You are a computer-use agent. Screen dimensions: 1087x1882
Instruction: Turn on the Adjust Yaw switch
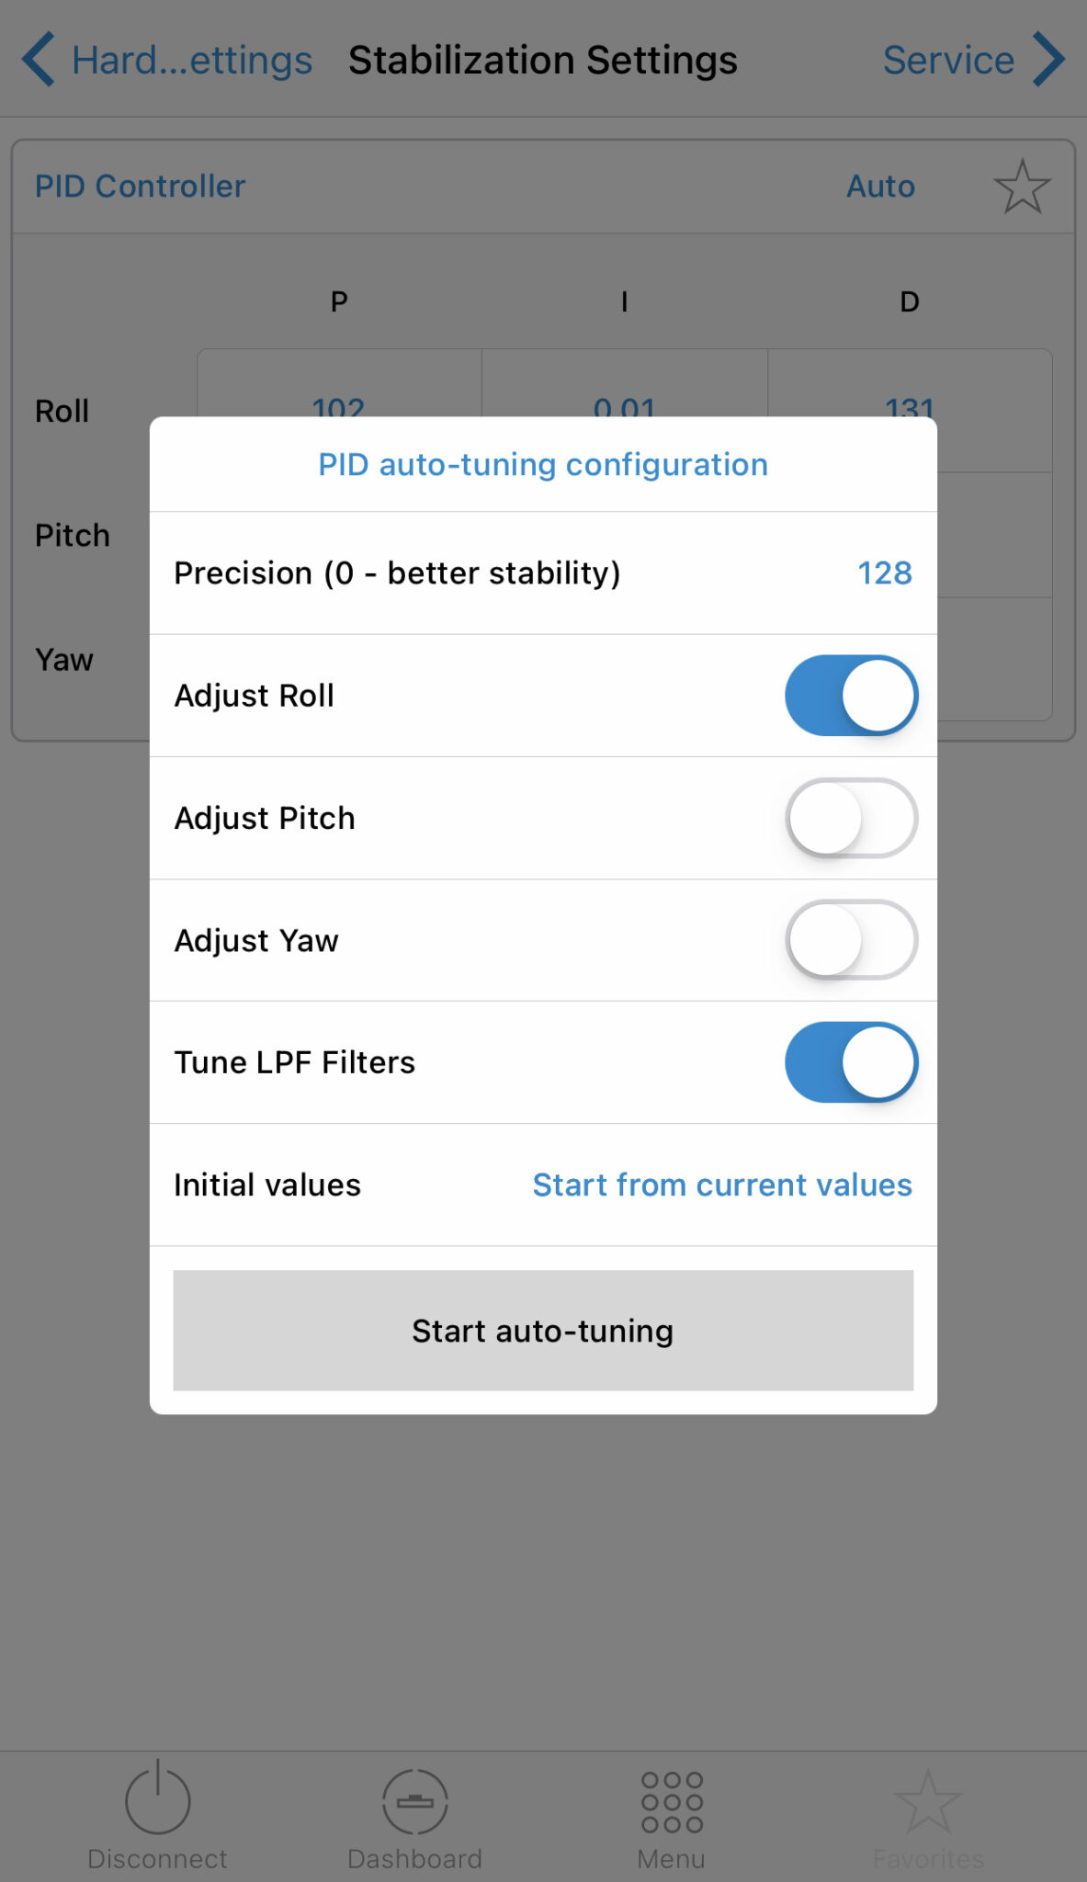pos(851,940)
